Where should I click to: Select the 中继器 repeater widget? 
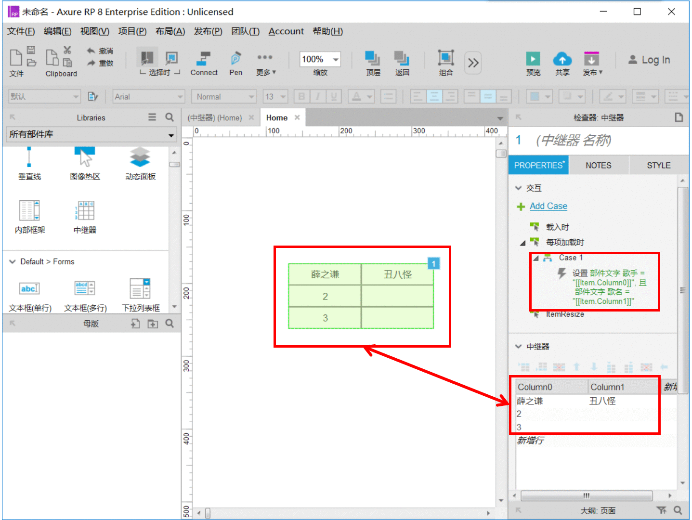tap(85, 217)
